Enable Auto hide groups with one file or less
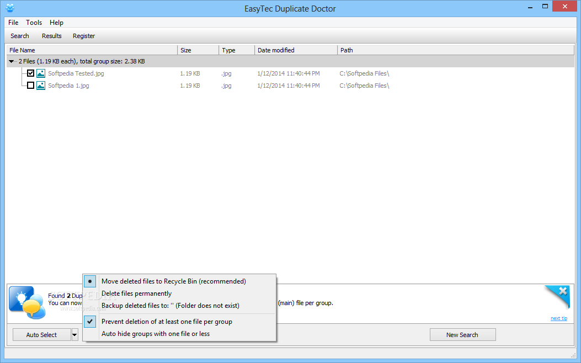 [179, 334]
